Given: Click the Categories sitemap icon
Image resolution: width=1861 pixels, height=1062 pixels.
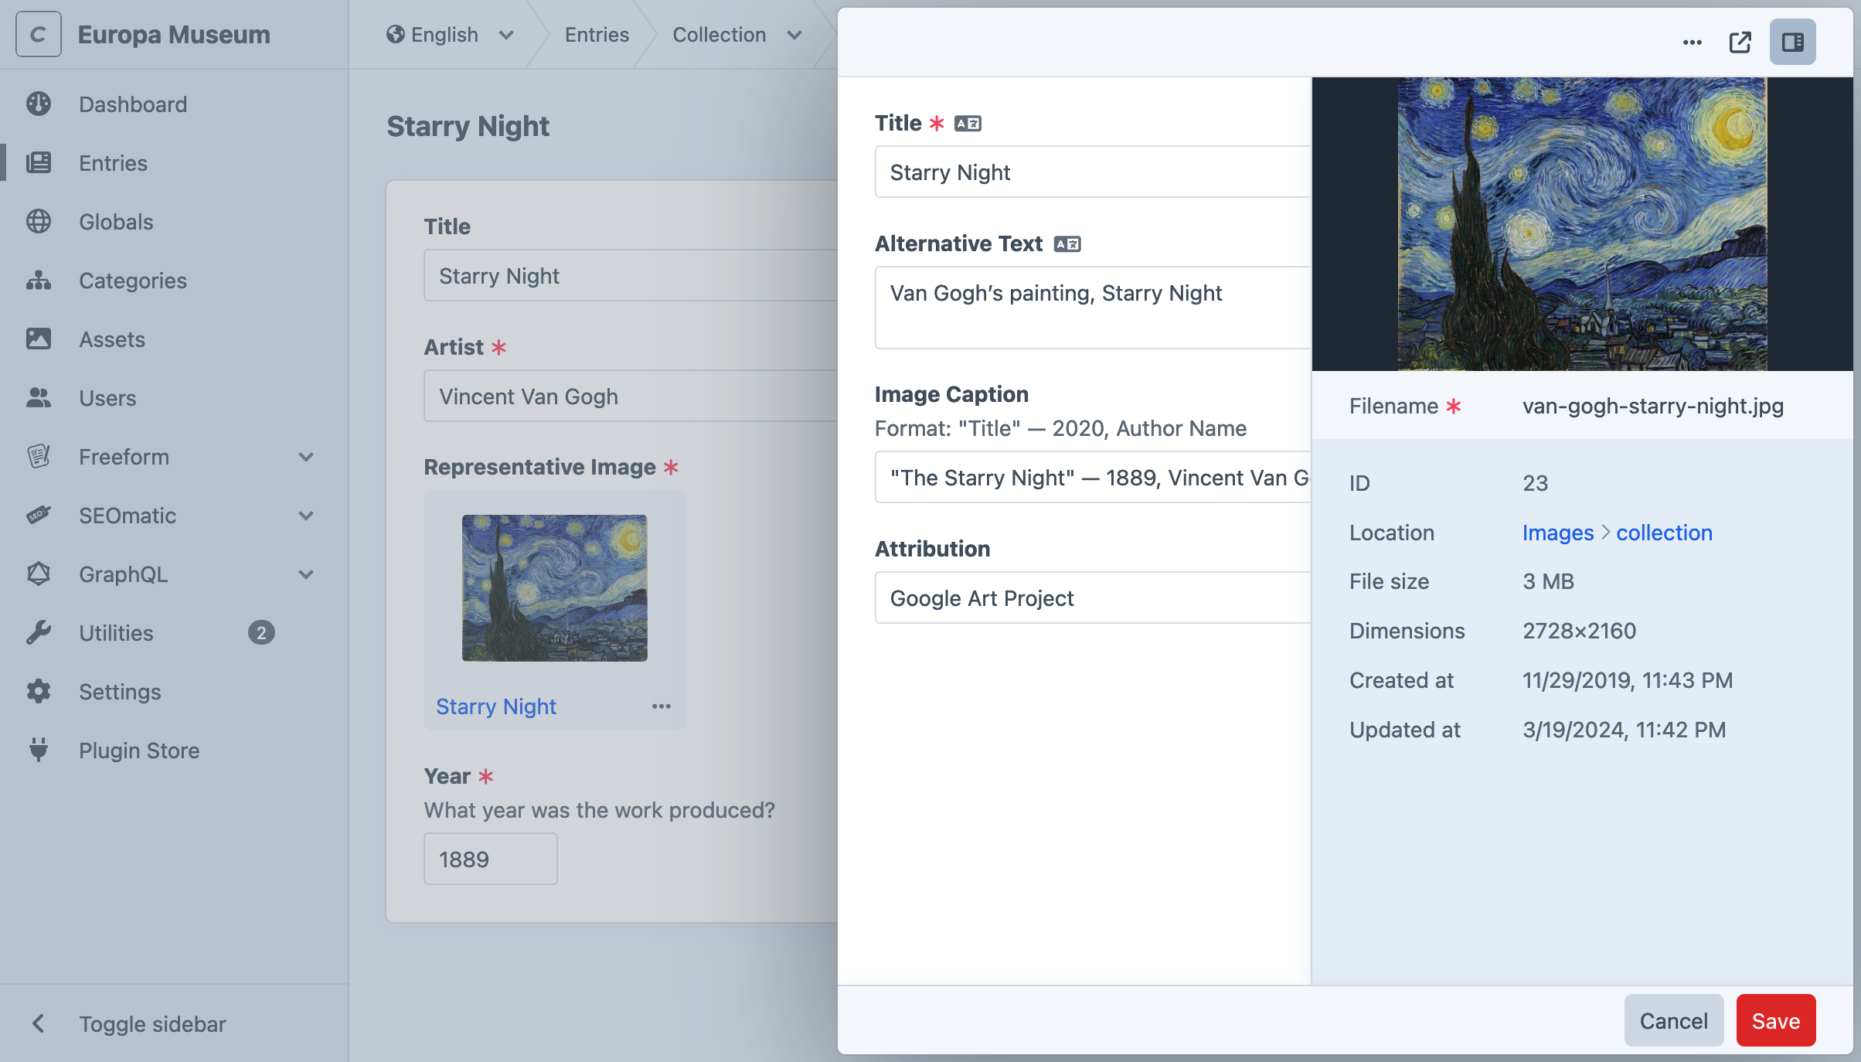Looking at the screenshot, I should pyautogui.click(x=39, y=281).
